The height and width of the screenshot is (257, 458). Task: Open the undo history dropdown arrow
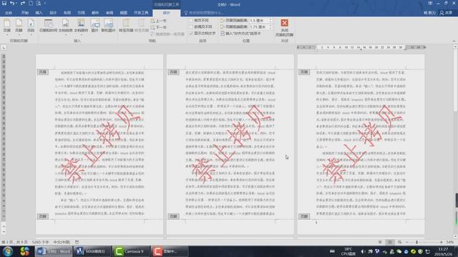click(x=16, y=4)
